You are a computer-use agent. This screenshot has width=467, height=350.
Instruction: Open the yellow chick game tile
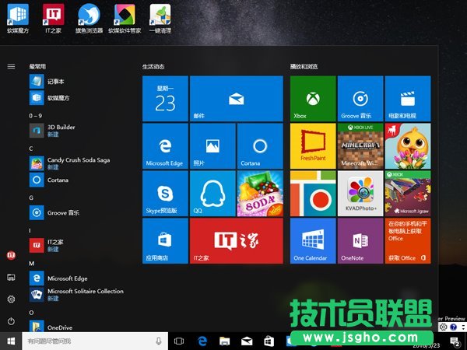click(x=408, y=146)
